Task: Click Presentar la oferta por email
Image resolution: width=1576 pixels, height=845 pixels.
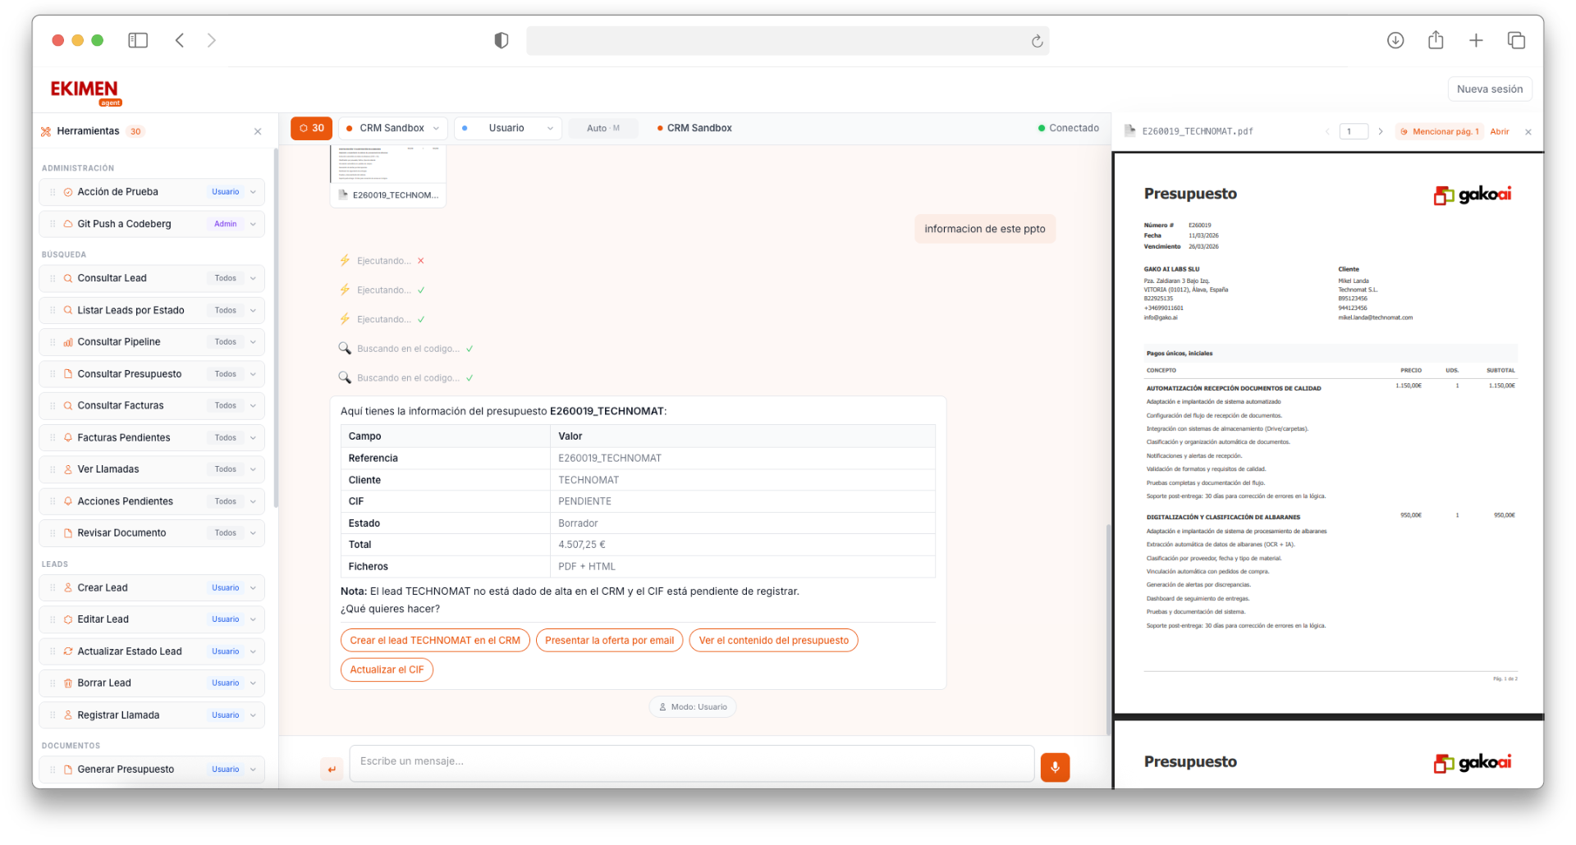Action: point(609,640)
